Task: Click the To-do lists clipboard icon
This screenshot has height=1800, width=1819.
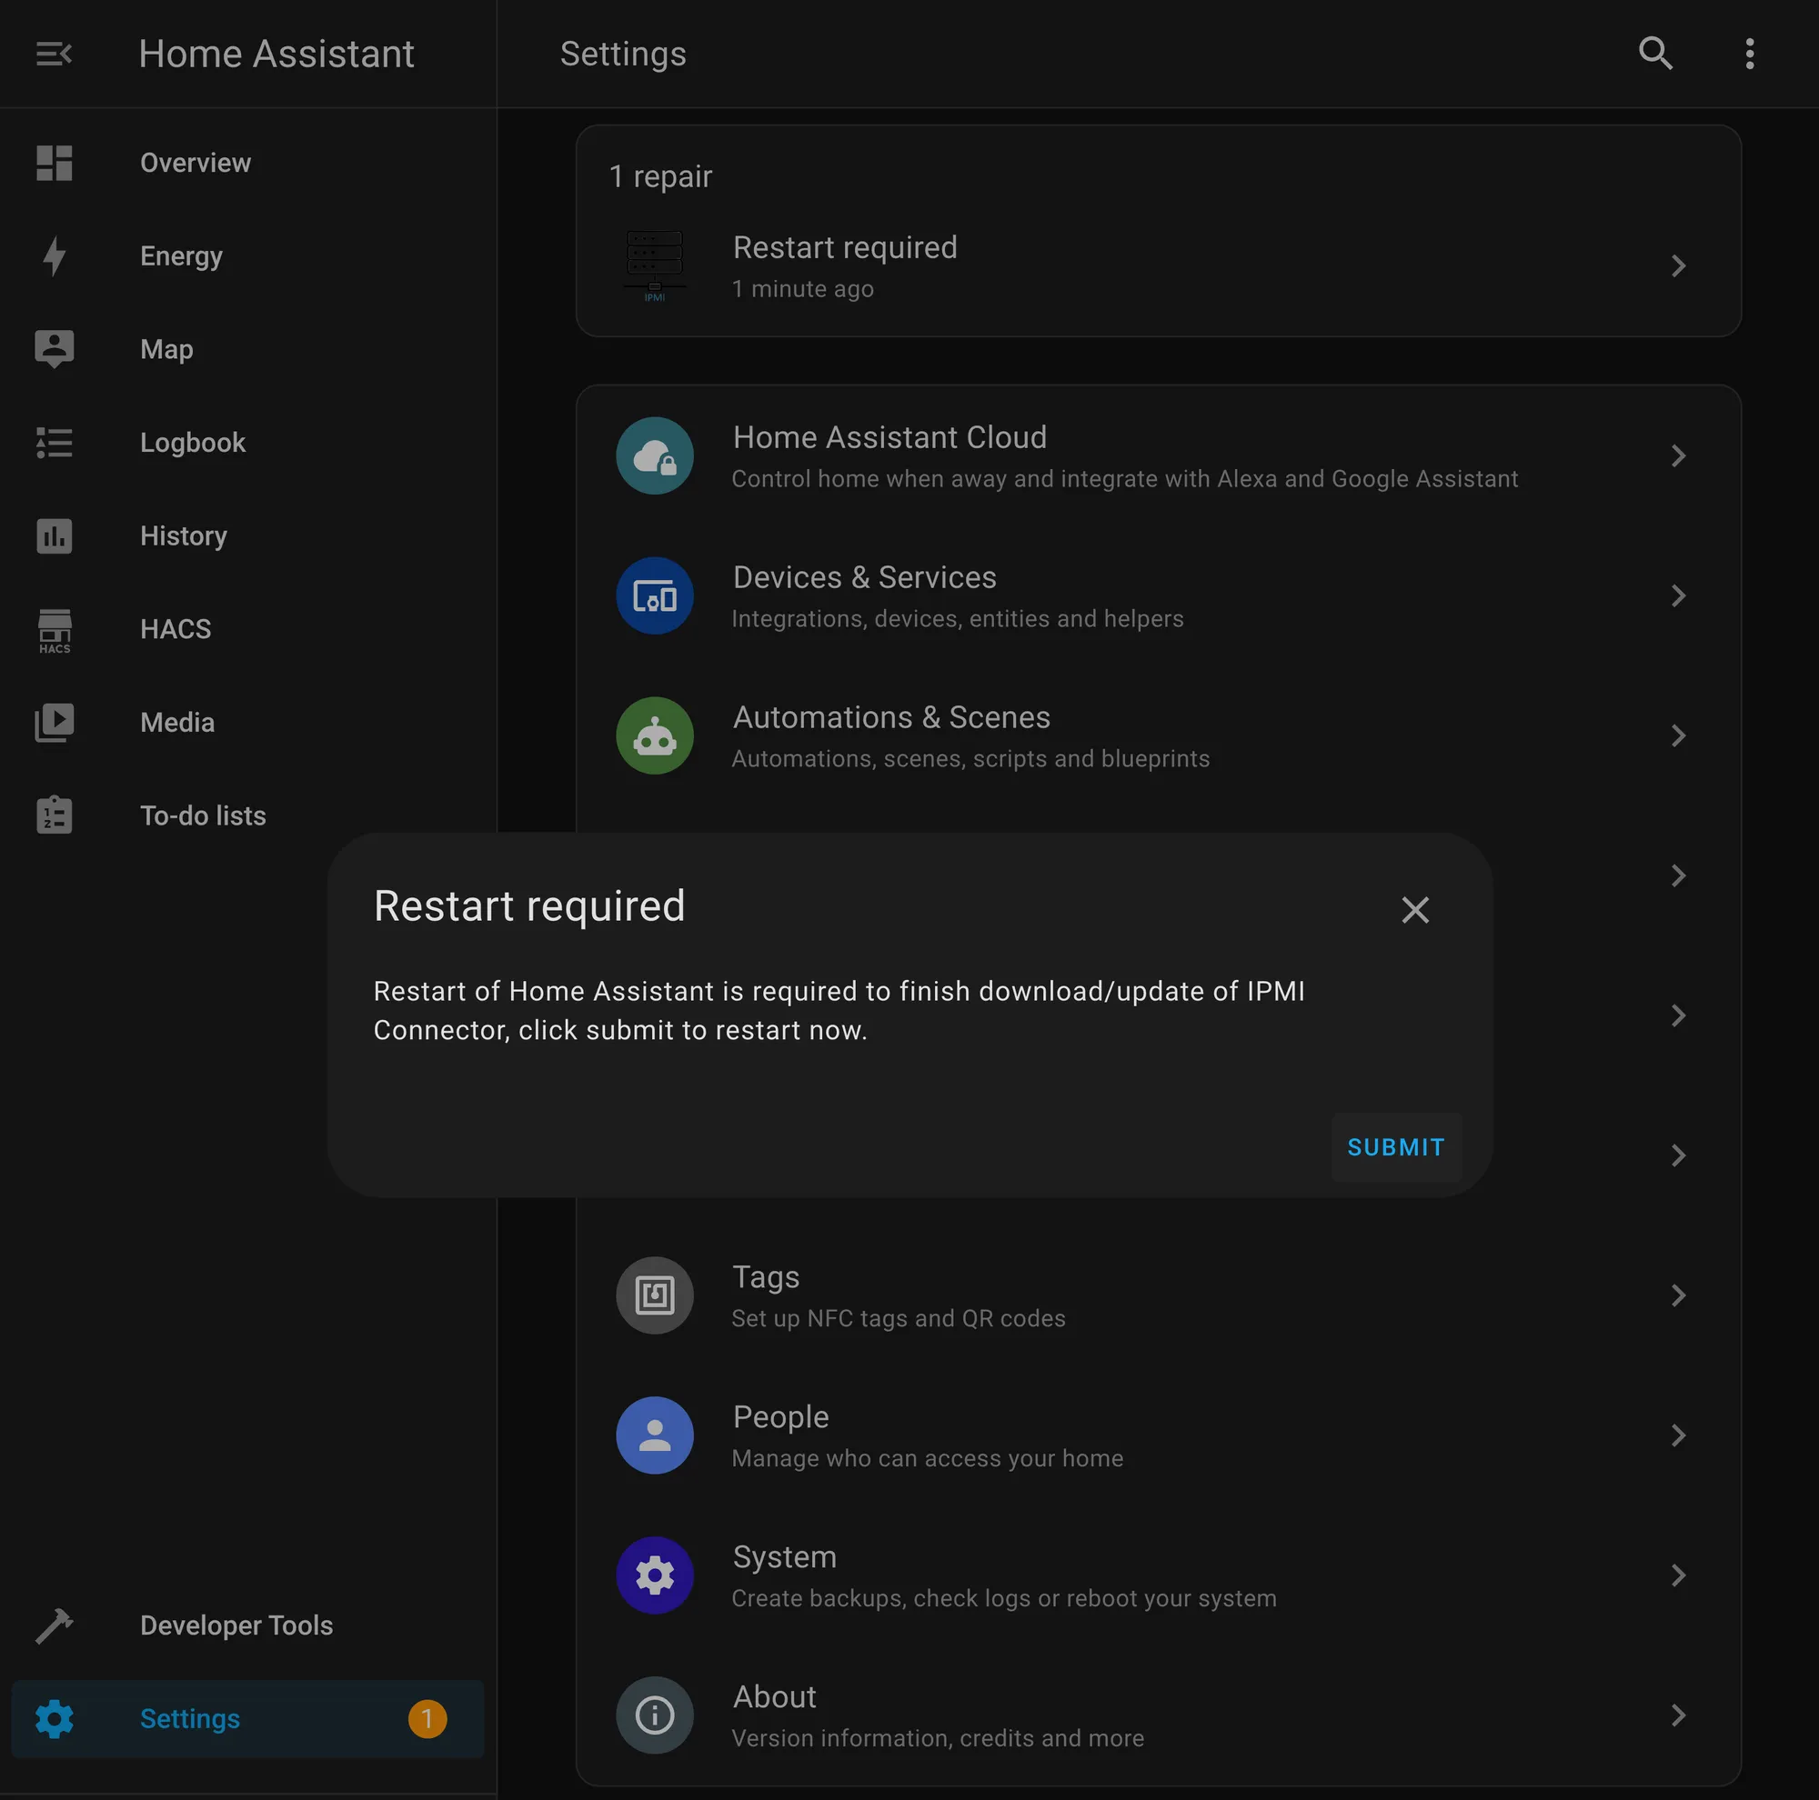Action: click(x=54, y=815)
